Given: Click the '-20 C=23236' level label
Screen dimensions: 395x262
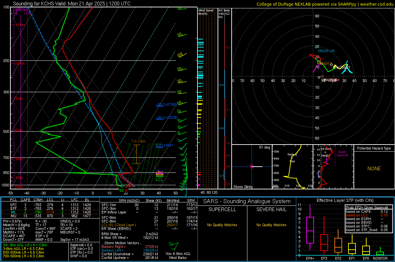Looking at the screenshot, I should coord(166,117).
